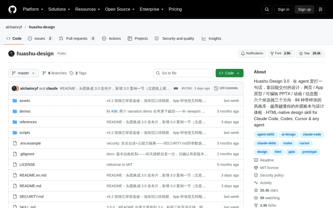Open the 6 Branches link
333x208 pixels.
pos(54,73)
